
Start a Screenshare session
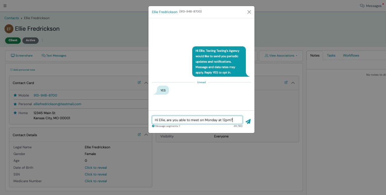(22, 56)
